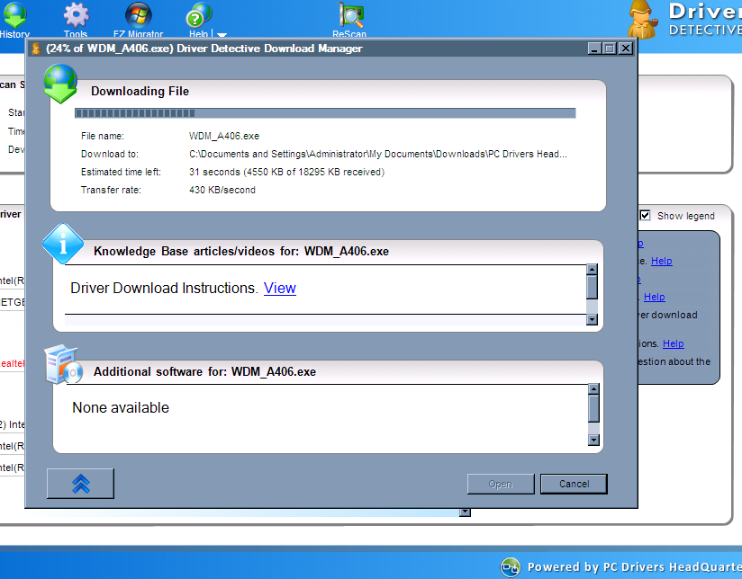Click the Knowledge Base scrollbar thumb
The width and height of the screenshot is (742, 579).
[592, 287]
